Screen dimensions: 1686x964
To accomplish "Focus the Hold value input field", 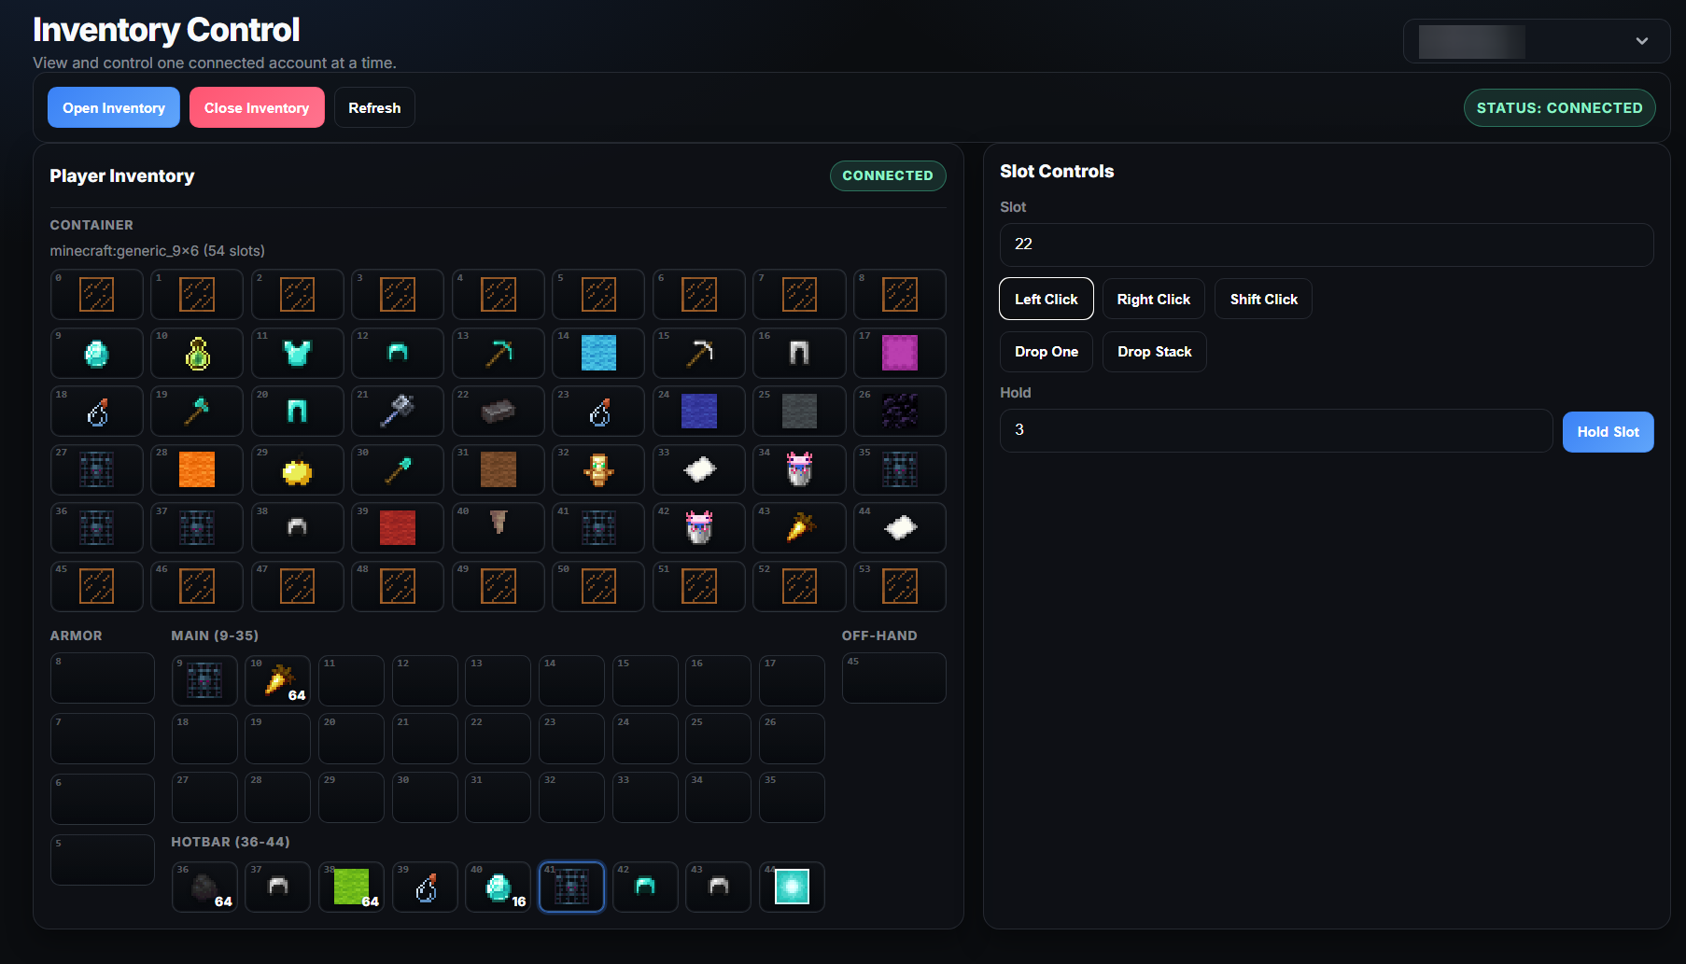I will [x=1276, y=430].
